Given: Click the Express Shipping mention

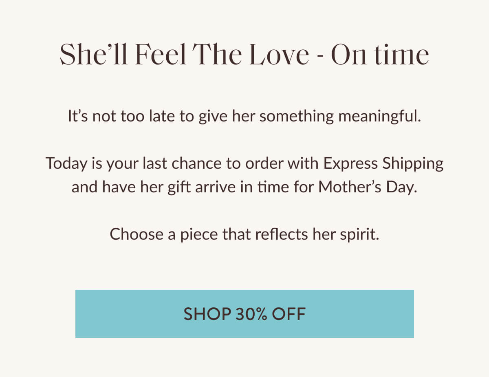Looking at the screenshot, I should click(x=383, y=163).
